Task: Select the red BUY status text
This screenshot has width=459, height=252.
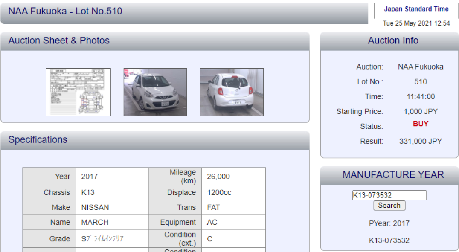Action: pyautogui.click(x=420, y=124)
